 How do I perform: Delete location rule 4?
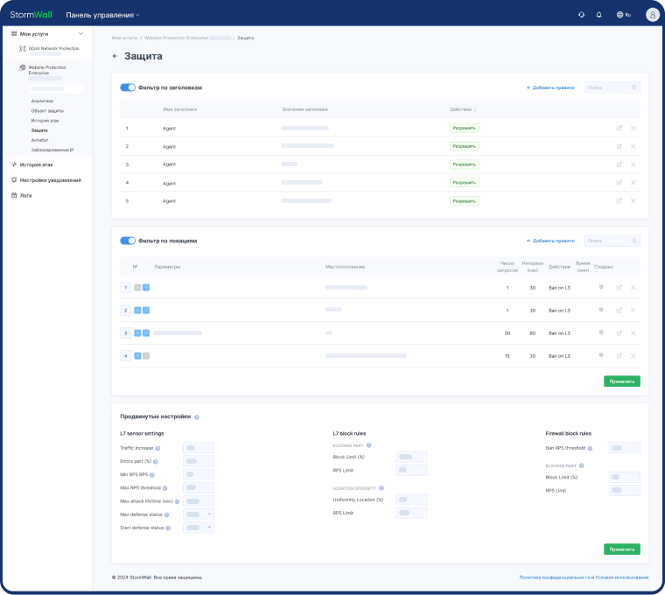click(x=633, y=356)
